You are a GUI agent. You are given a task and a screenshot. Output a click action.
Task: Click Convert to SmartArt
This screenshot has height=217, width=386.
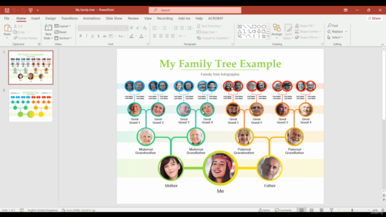(214, 38)
